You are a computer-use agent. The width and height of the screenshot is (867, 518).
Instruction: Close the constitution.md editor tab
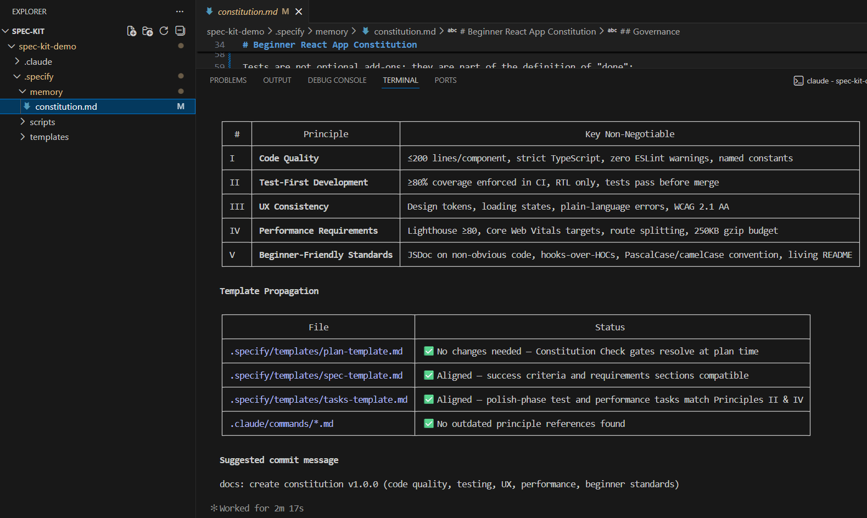(x=299, y=12)
